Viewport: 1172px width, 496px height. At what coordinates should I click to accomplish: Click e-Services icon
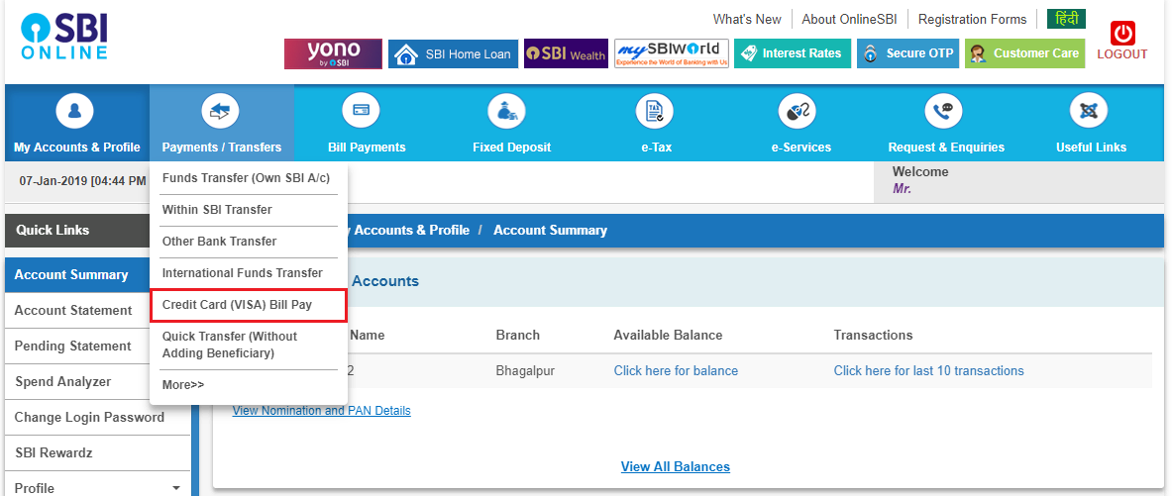pyautogui.click(x=797, y=112)
